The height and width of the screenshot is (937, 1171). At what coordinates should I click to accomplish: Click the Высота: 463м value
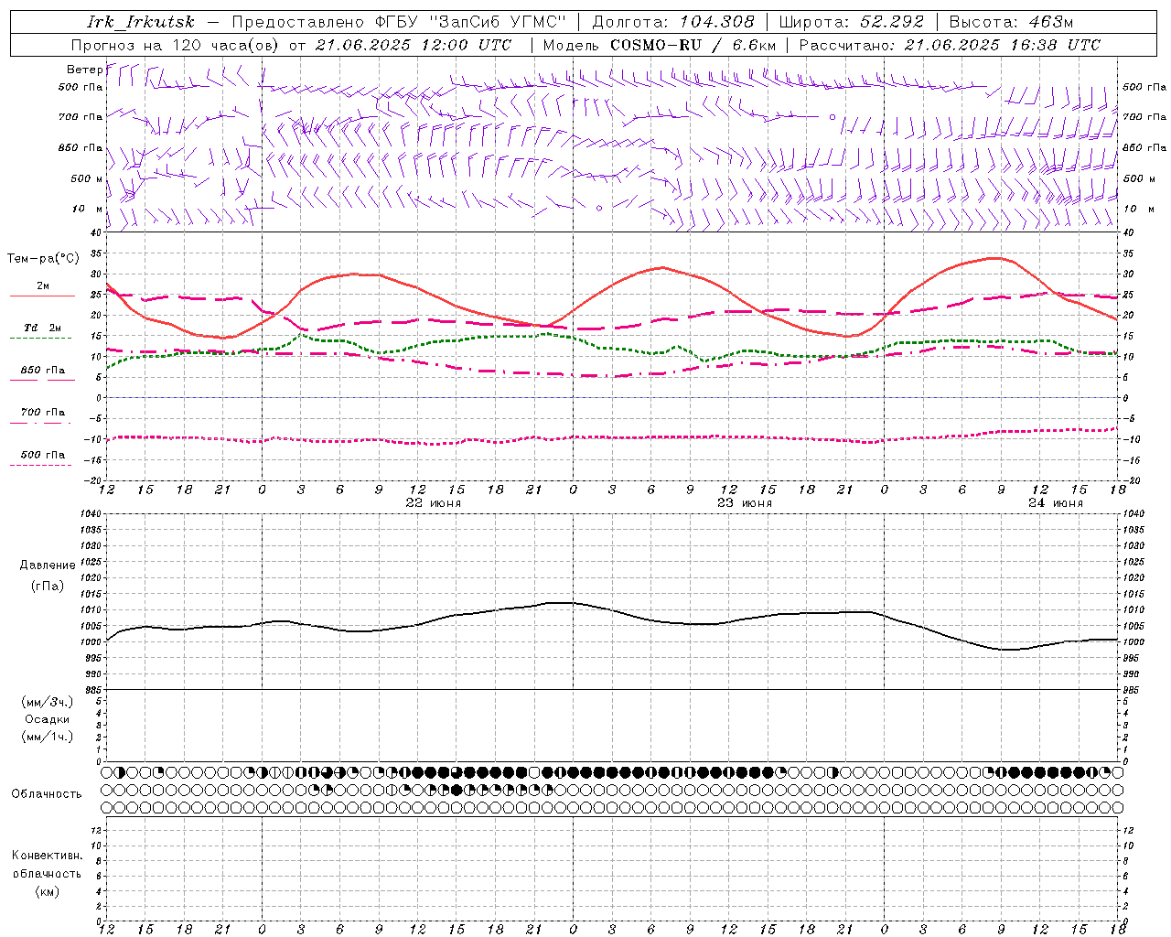(x=1011, y=22)
